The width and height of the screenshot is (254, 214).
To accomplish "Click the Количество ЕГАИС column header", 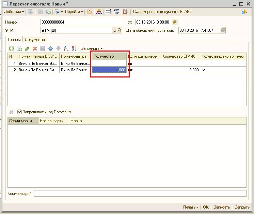I will coord(180,56).
